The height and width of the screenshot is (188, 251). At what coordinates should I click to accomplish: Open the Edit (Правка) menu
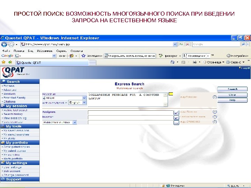pyautogui.click(x=19, y=51)
